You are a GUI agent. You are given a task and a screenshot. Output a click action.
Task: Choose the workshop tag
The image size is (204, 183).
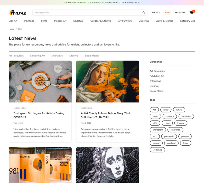pyautogui.click(x=157, y=150)
